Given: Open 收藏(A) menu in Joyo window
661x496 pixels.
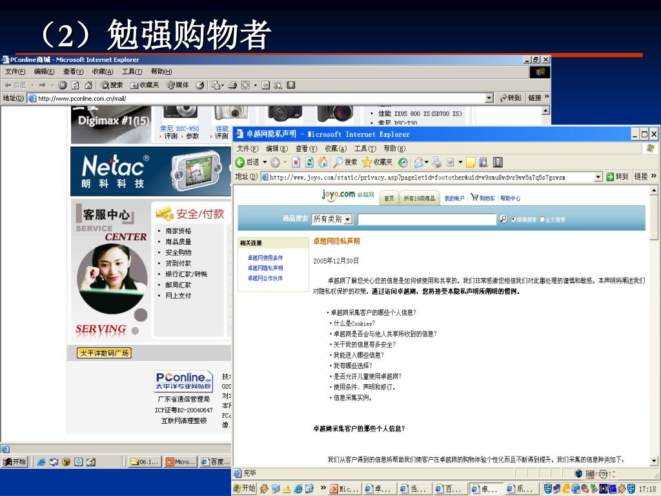Looking at the screenshot, I should click(336, 149).
